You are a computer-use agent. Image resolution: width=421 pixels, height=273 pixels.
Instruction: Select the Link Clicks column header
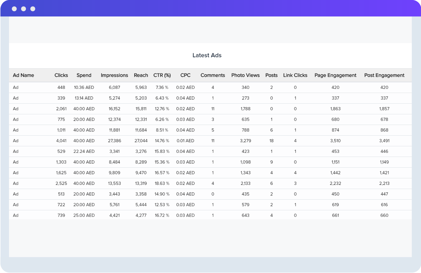(x=295, y=75)
